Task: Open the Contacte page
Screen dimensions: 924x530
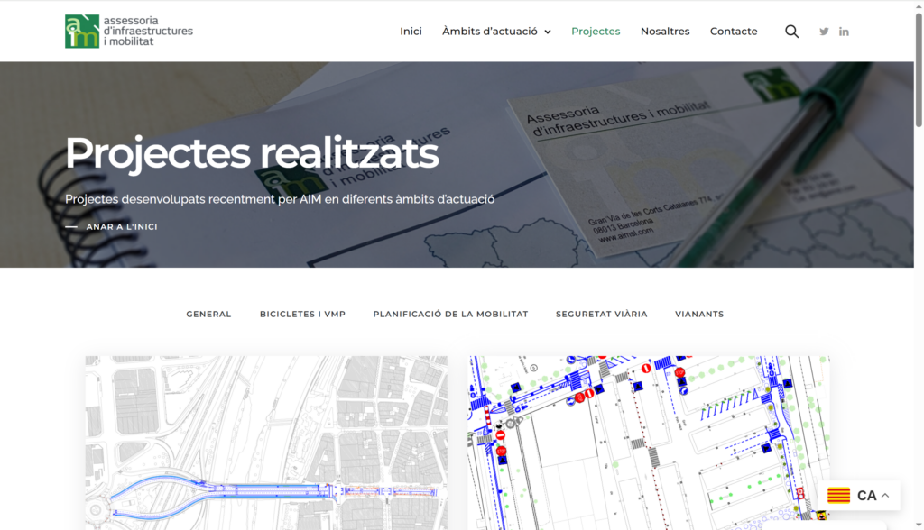Action: click(x=734, y=32)
